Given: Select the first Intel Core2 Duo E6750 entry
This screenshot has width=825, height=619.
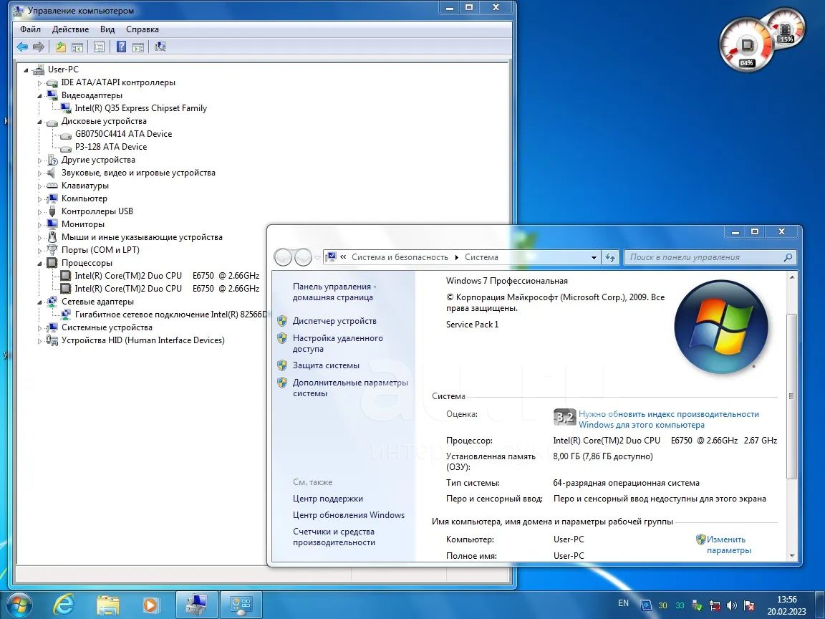Looking at the screenshot, I should pos(167,276).
